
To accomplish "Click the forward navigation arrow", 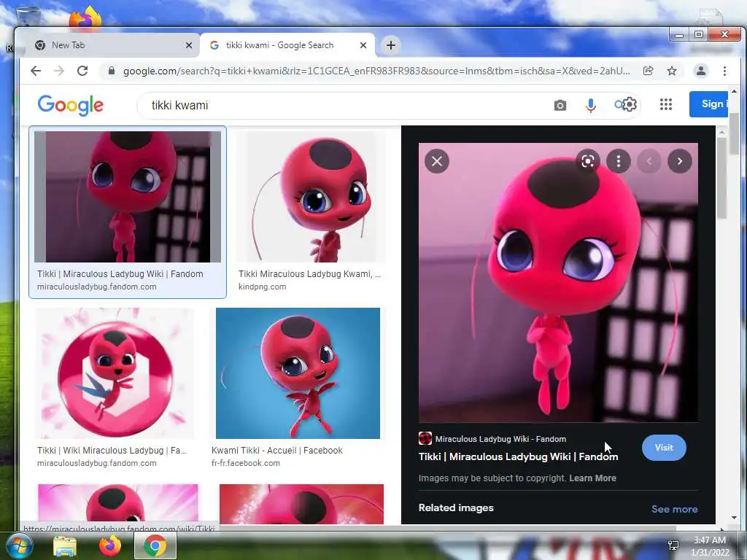I will pyautogui.click(x=58, y=71).
